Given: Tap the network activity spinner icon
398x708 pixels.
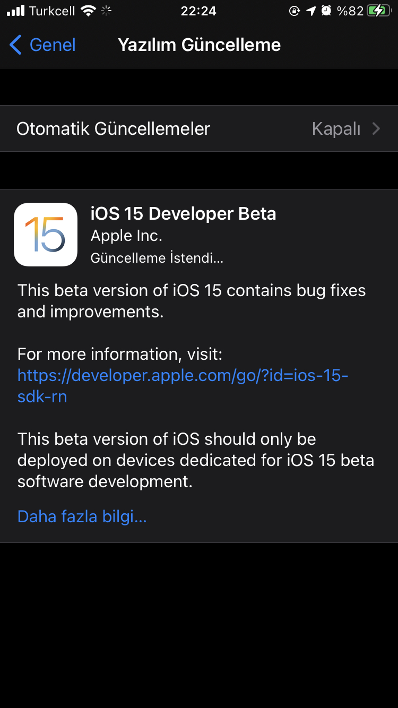Looking at the screenshot, I should (x=106, y=11).
